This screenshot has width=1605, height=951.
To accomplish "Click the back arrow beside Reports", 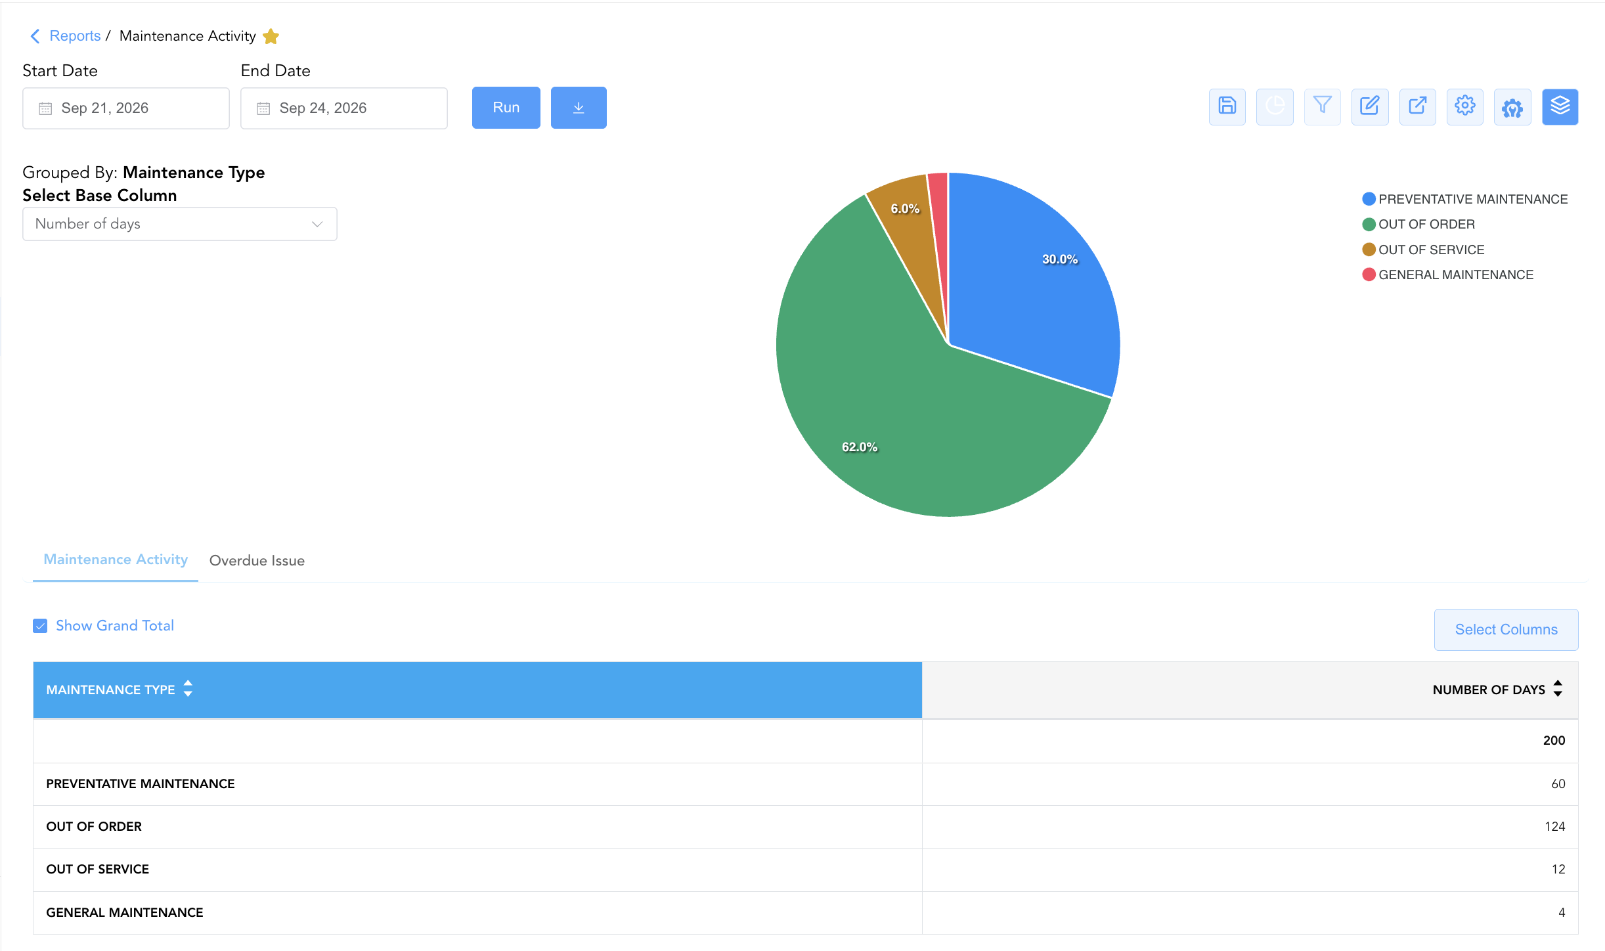I will (x=35, y=36).
